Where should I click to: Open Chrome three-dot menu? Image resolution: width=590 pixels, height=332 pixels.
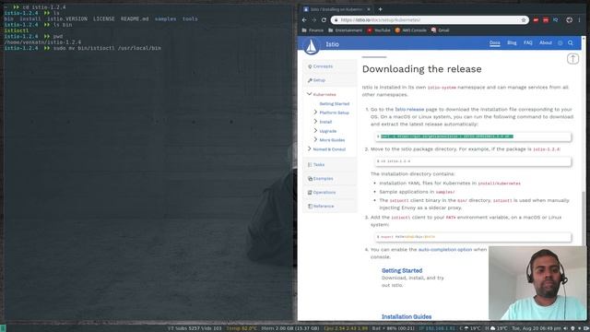(x=579, y=20)
